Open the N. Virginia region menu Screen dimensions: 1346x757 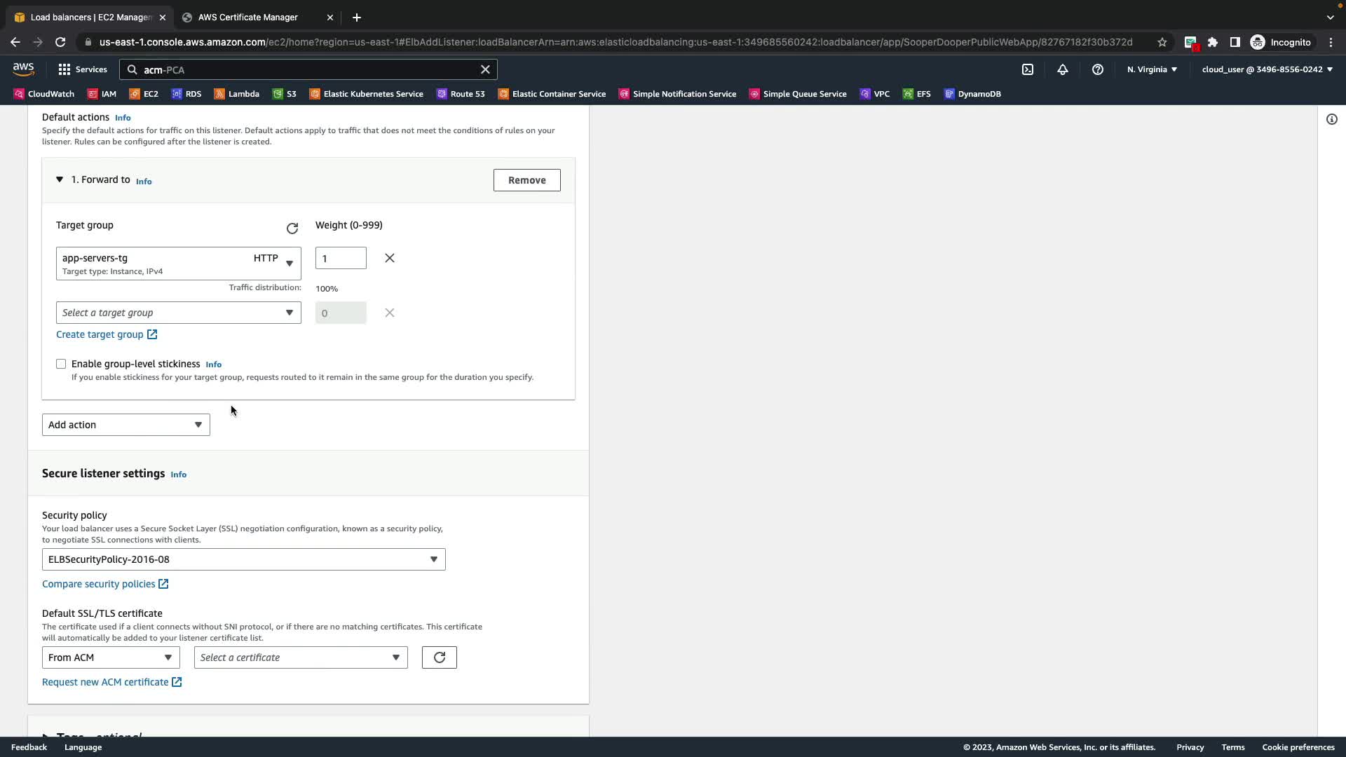(x=1152, y=69)
